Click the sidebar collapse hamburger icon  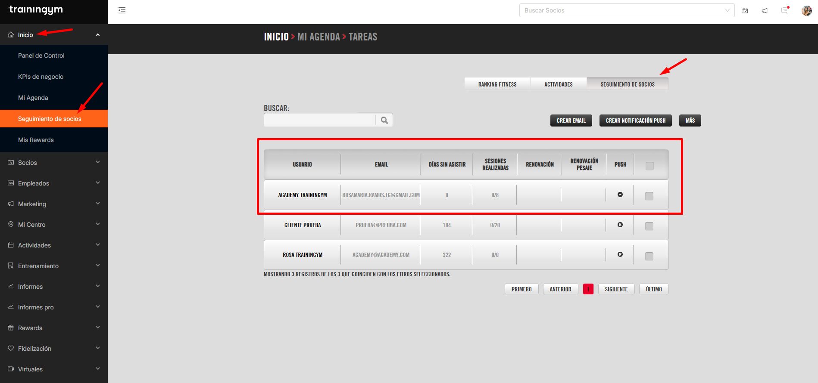122,10
